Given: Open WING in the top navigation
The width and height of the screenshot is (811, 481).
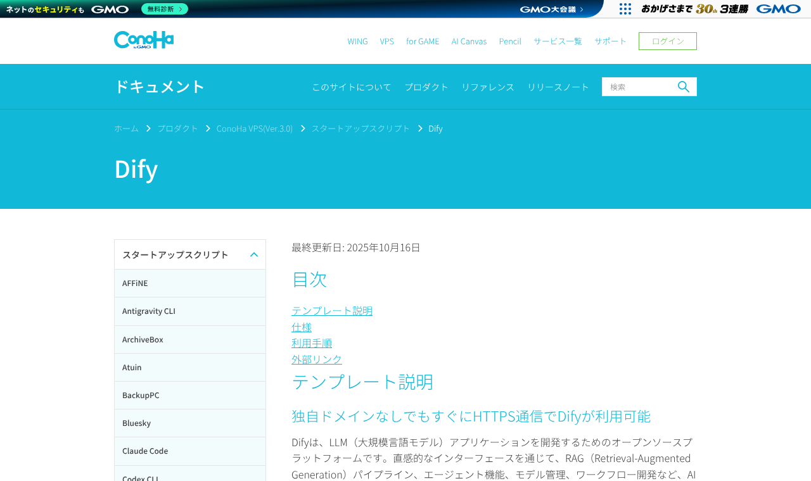Looking at the screenshot, I should click(x=357, y=41).
